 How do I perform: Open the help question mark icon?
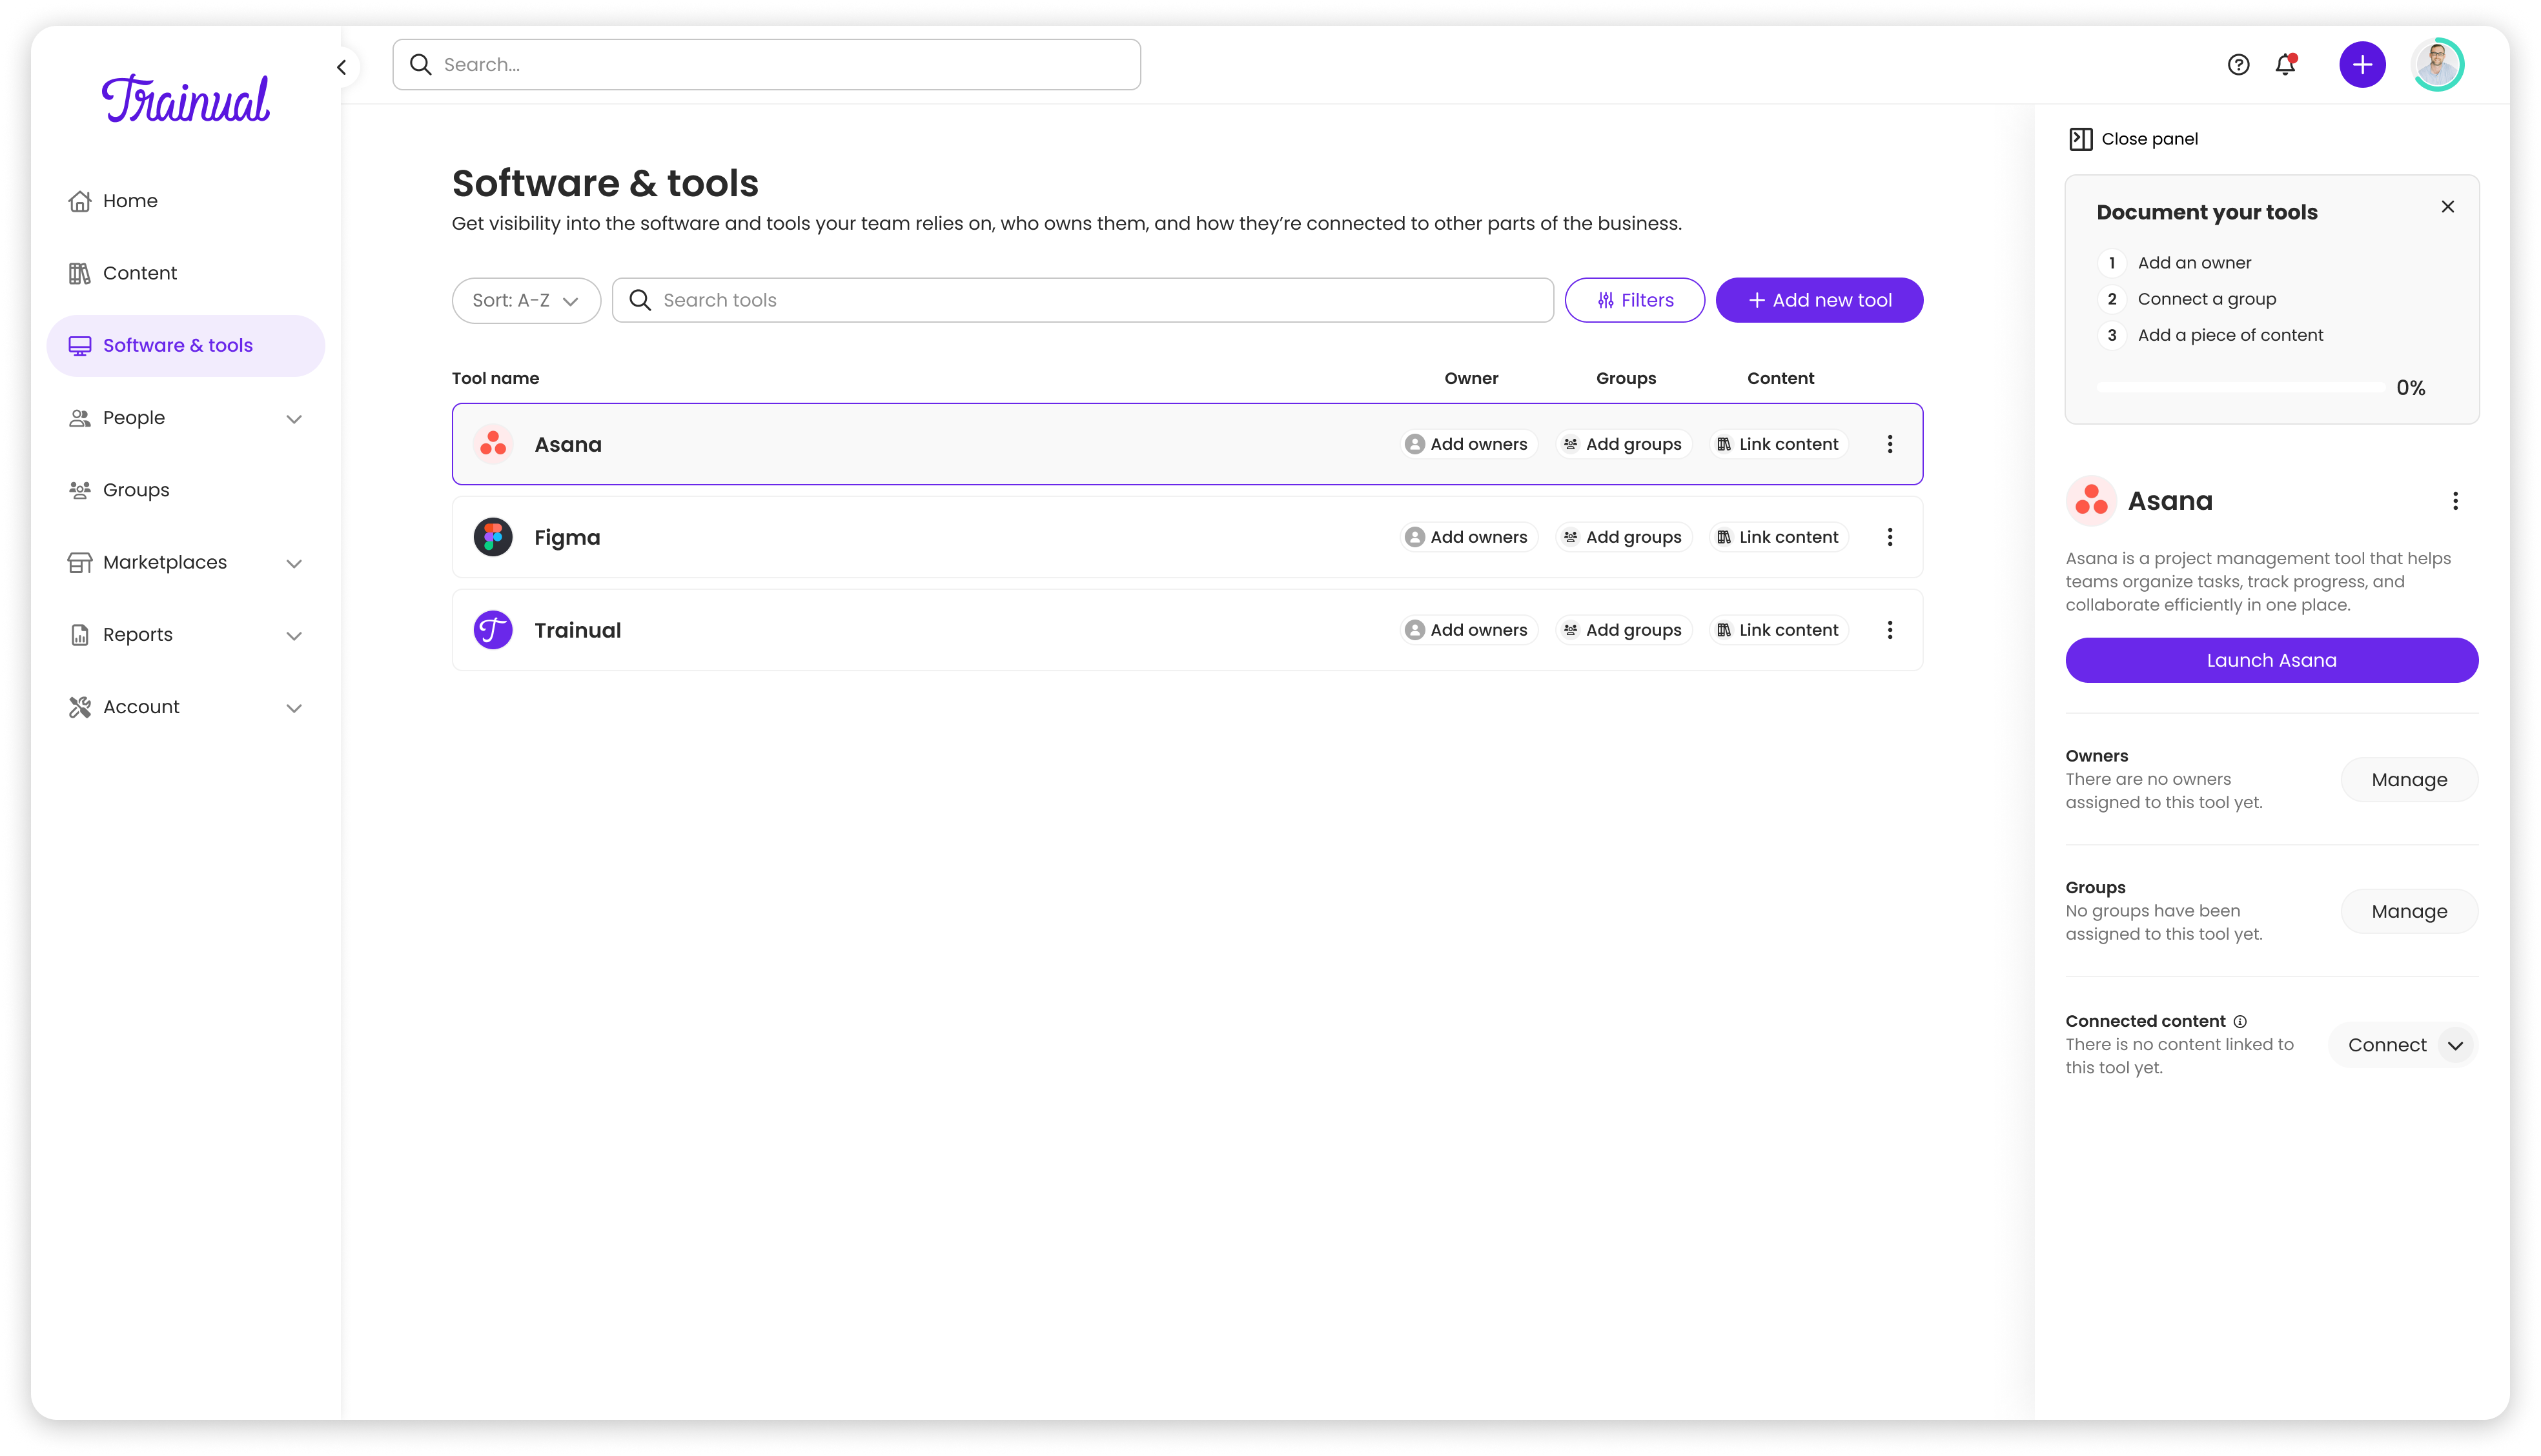[2238, 65]
